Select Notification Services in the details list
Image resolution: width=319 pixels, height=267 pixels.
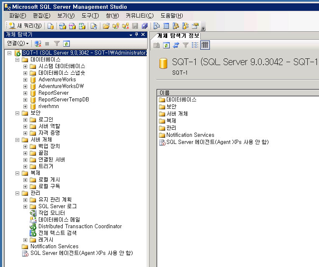coord(190,135)
